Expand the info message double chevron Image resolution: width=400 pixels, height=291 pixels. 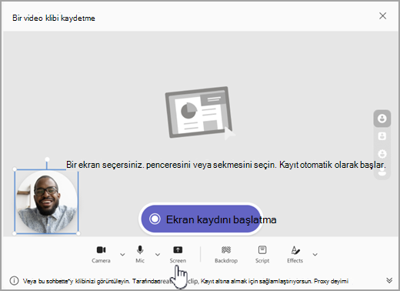[389, 280]
